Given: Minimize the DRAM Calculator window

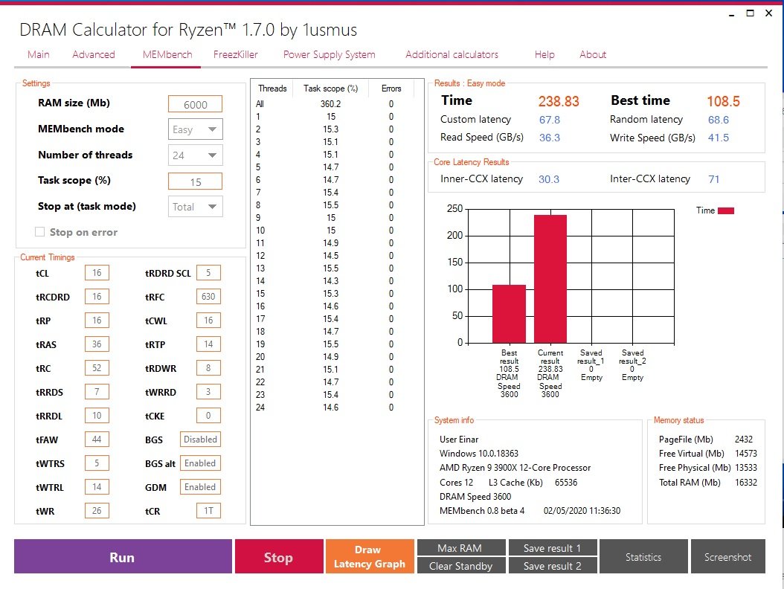Looking at the screenshot, I should (x=731, y=14).
